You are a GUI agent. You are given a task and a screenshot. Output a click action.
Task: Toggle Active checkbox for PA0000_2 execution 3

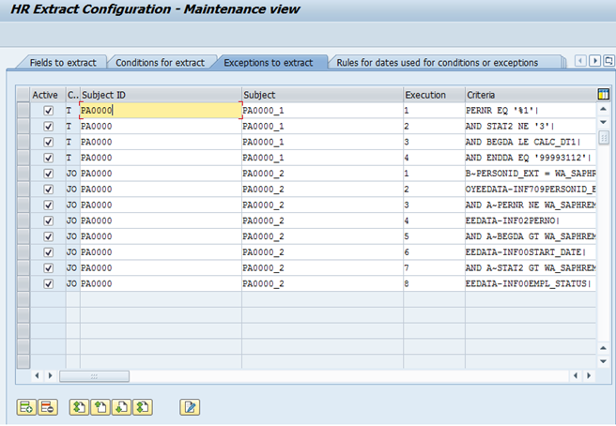[48, 205]
